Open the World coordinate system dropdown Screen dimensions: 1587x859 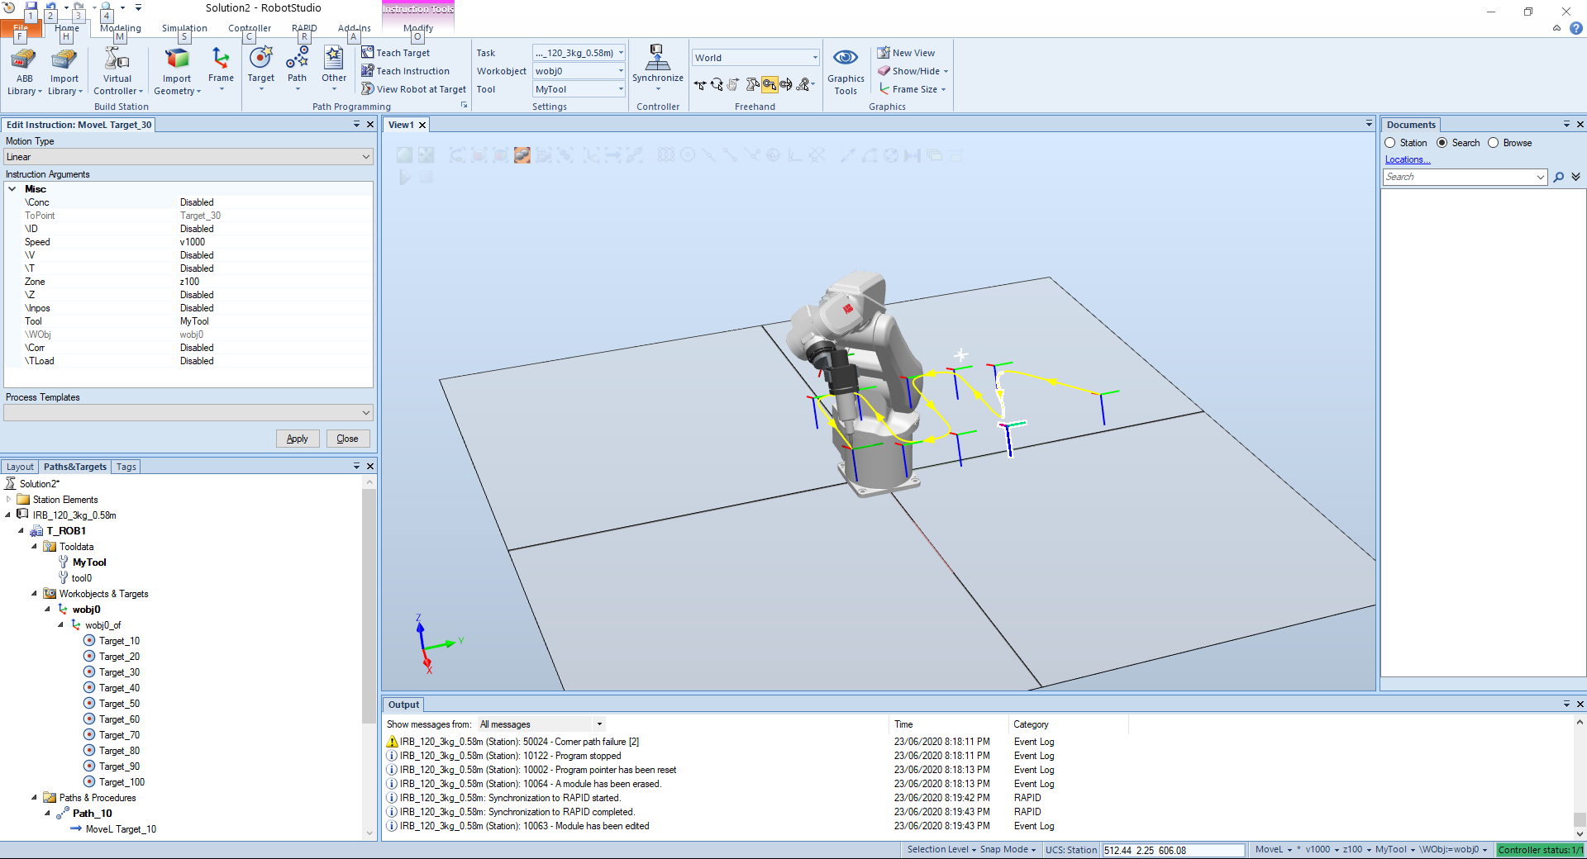pos(755,58)
